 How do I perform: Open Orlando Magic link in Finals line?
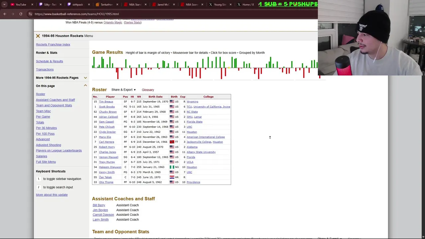pyautogui.click(x=113, y=23)
